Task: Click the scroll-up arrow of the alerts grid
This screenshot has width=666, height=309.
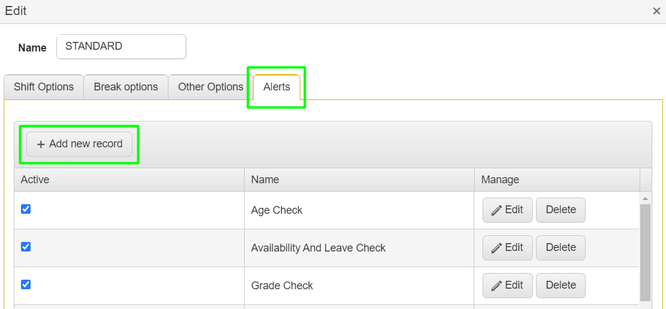Action: click(x=645, y=198)
